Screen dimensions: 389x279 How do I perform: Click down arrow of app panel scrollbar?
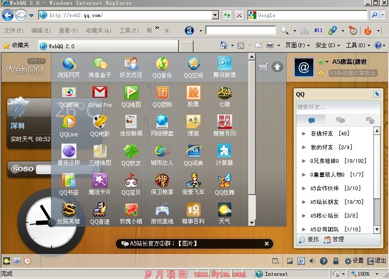click(x=252, y=222)
